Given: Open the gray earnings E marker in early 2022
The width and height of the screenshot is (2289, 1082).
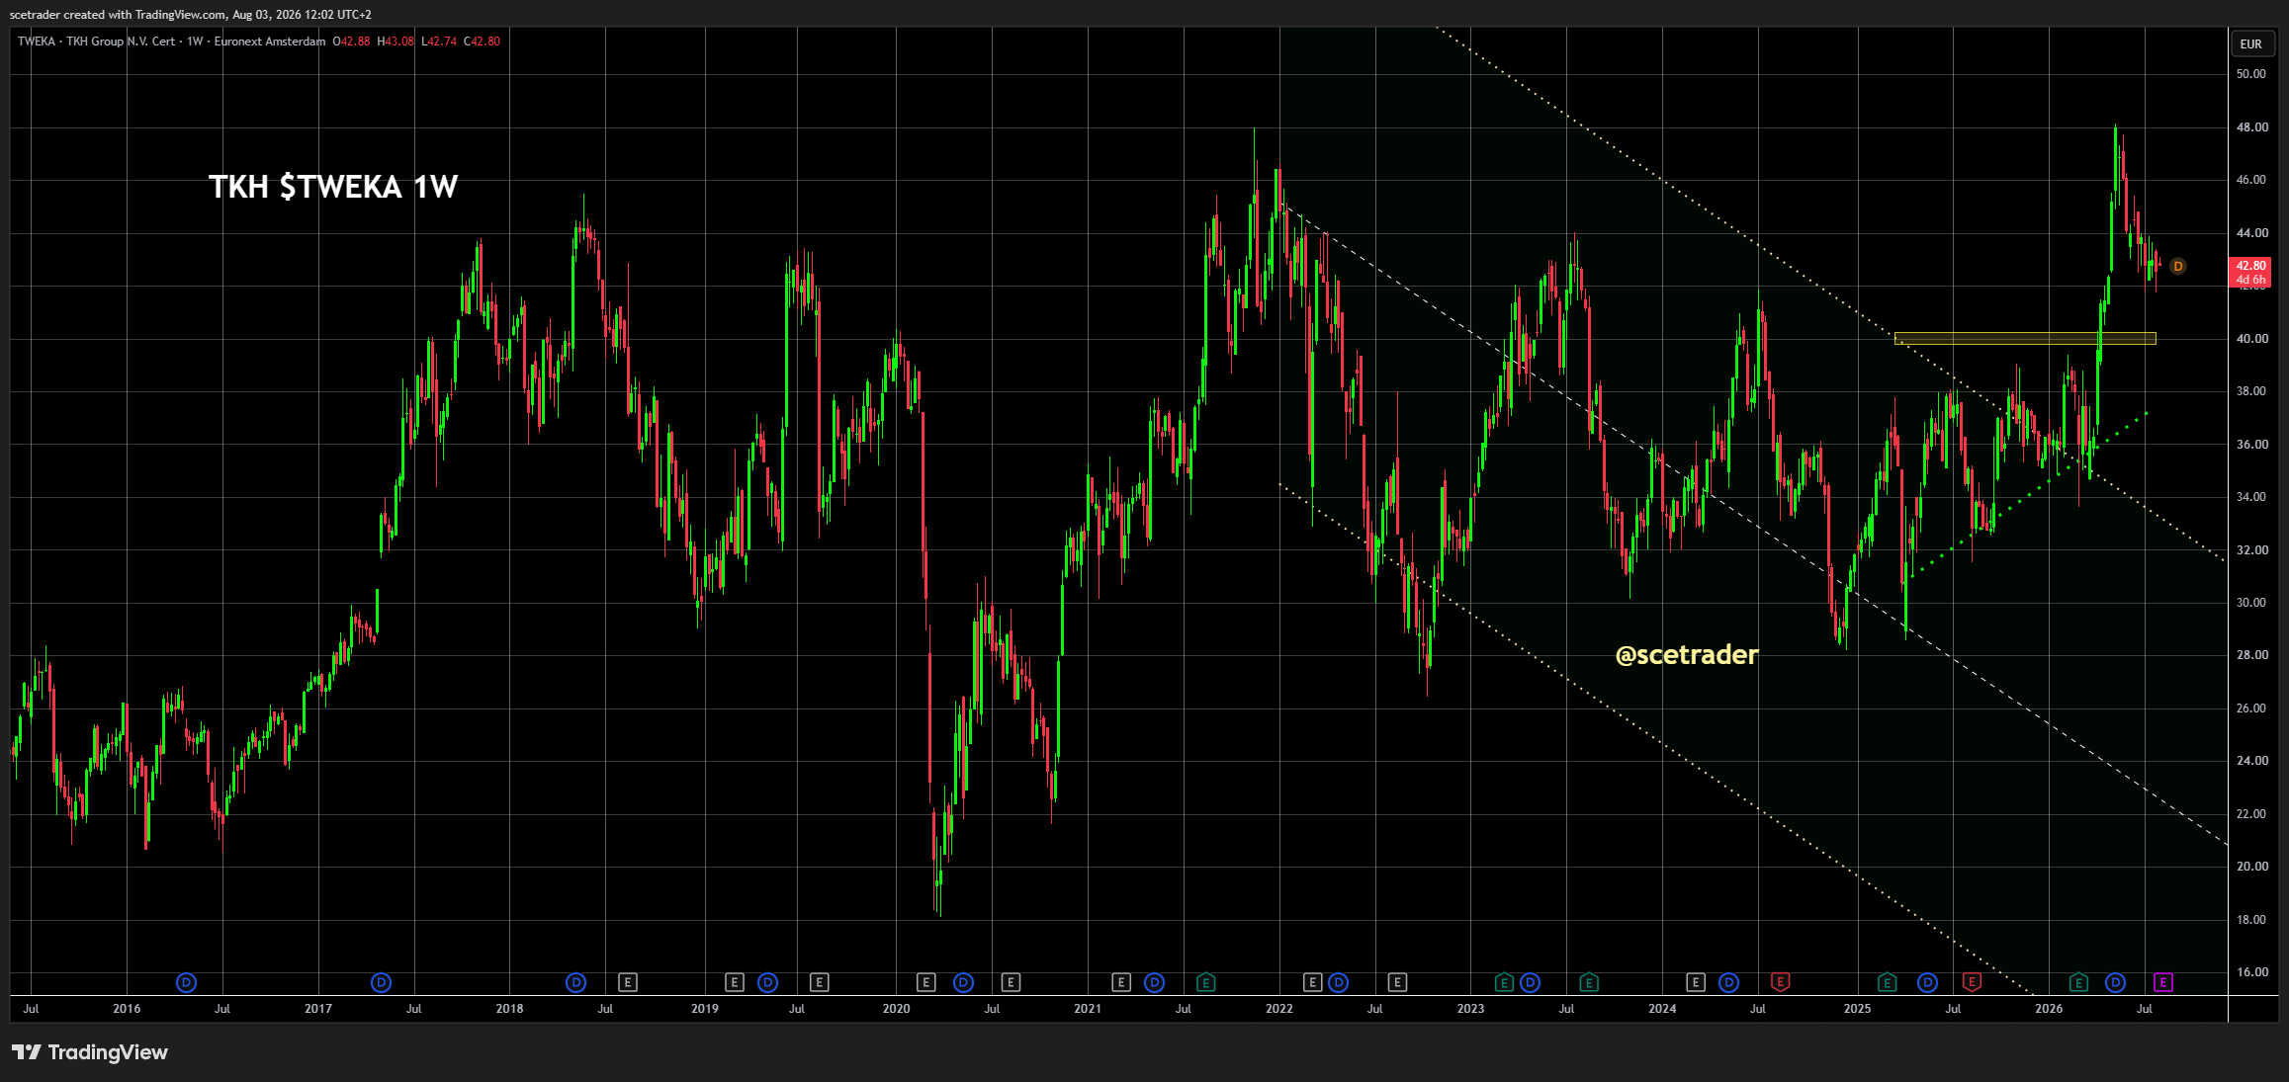Looking at the screenshot, I should pos(1312,982).
